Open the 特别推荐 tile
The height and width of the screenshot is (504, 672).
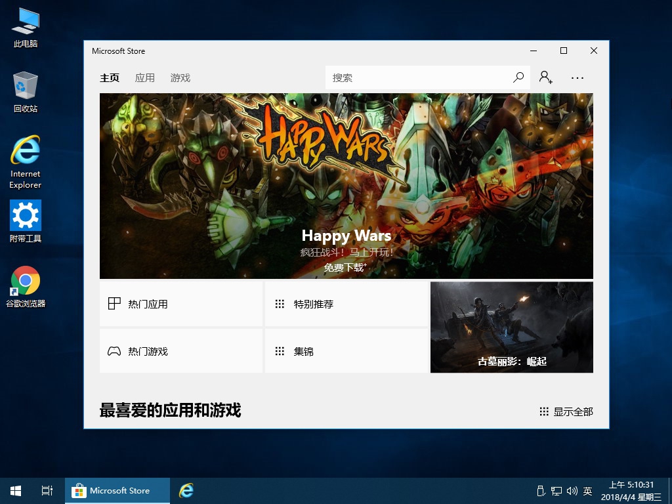pos(346,304)
